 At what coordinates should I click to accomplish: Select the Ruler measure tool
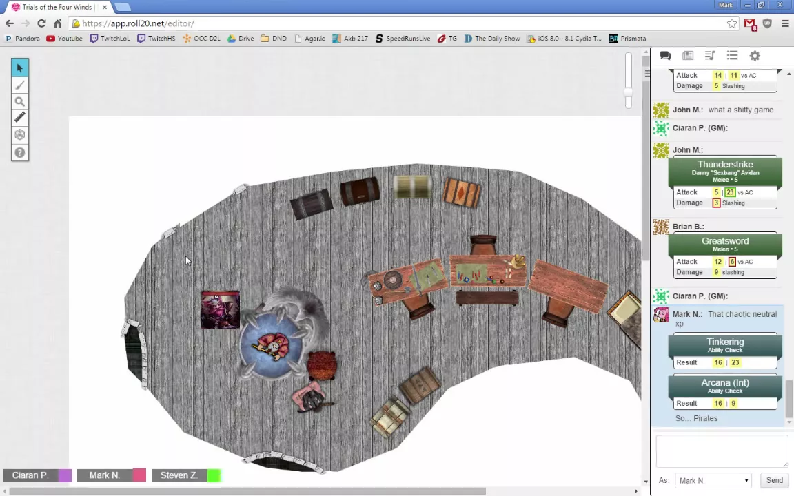[x=20, y=118]
